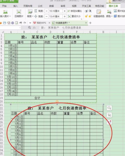The width and height of the screenshot is (125, 156).
Task: Click cell containing 7月5日 in the upper table
Action: 11,60
